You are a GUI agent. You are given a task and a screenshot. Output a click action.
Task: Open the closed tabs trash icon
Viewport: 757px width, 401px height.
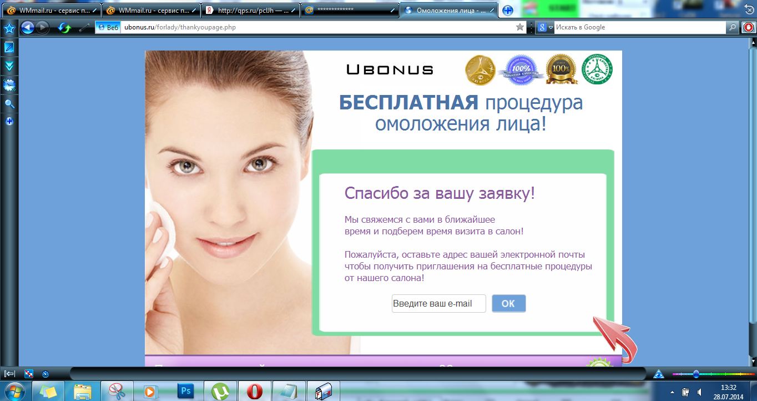click(x=748, y=10)
